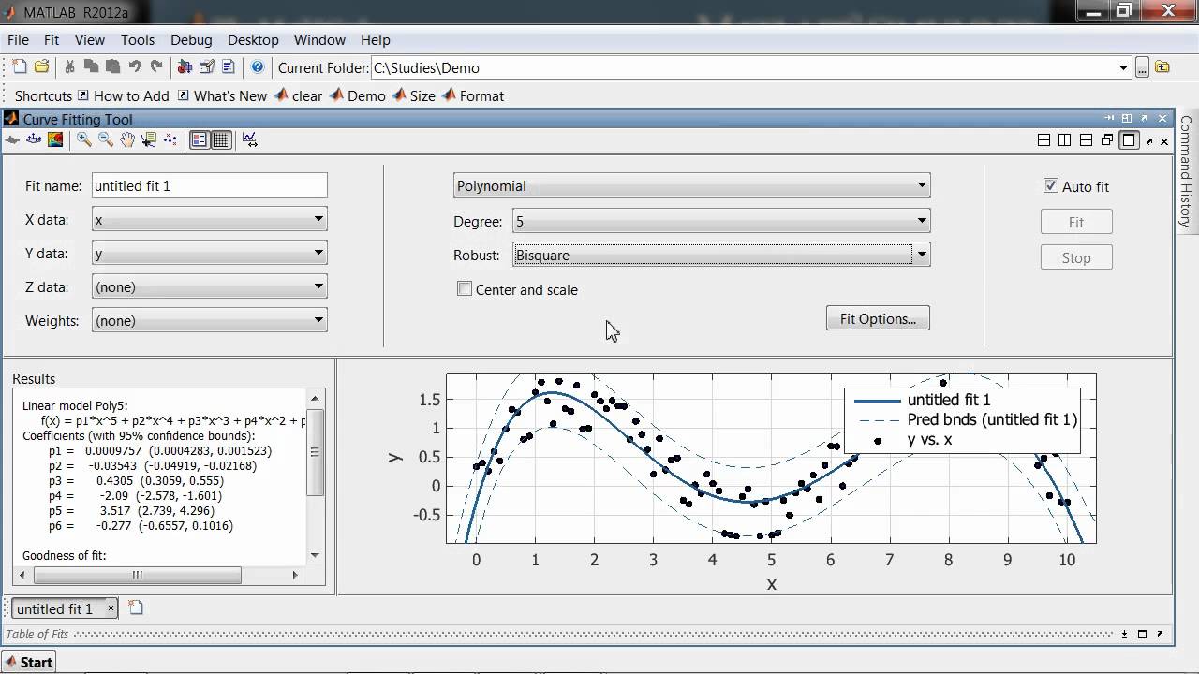Viewport: 1199px width, 674px height.
Task: Click the Open file folder icon
Action: (x=41, y=67)
